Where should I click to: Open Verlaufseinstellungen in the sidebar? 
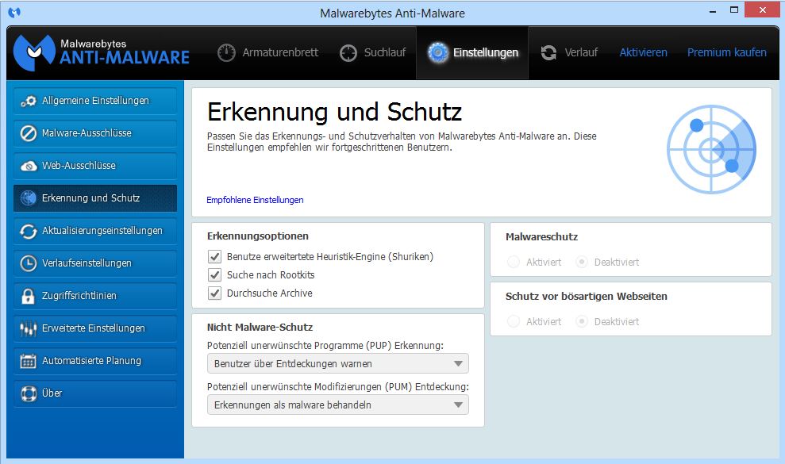click(x=95, y=263)
